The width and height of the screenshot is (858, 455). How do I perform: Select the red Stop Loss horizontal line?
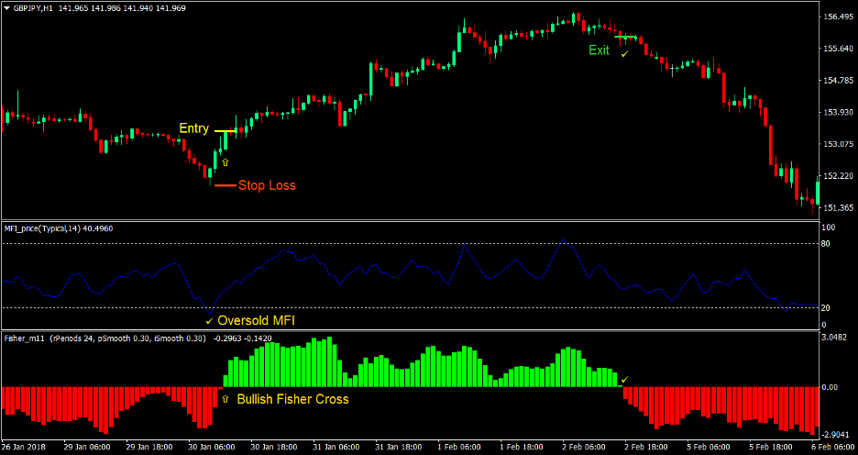point(224,185)
